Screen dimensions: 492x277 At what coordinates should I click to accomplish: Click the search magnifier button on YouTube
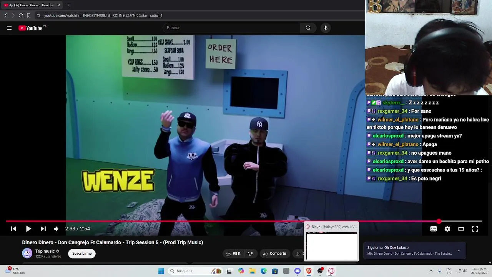coord(308,28)
